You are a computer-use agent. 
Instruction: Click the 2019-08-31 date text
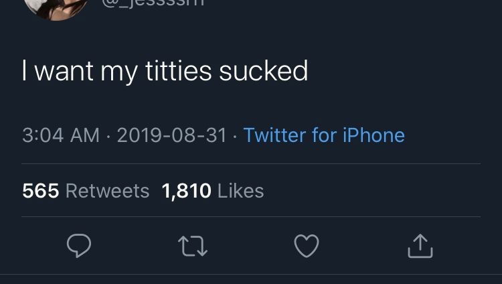pos(172,135)
